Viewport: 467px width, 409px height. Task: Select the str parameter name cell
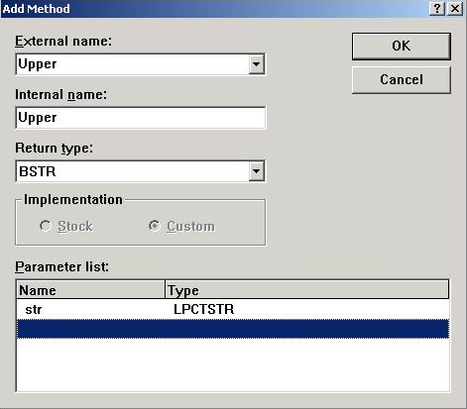(34, 309)
